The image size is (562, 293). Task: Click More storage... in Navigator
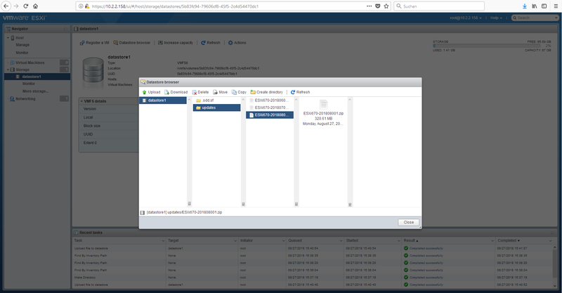pos(36,91)
